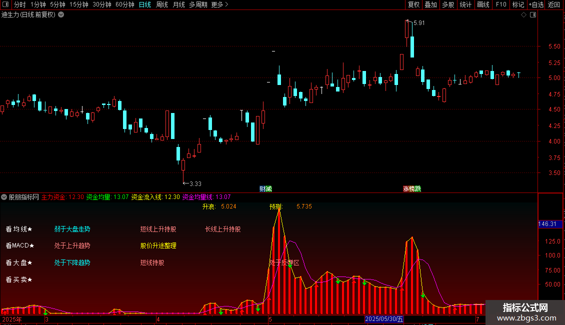Click the 涨 marker below chart
The height and width of the screenshot is (325, 565).
(x=405, y=189)
